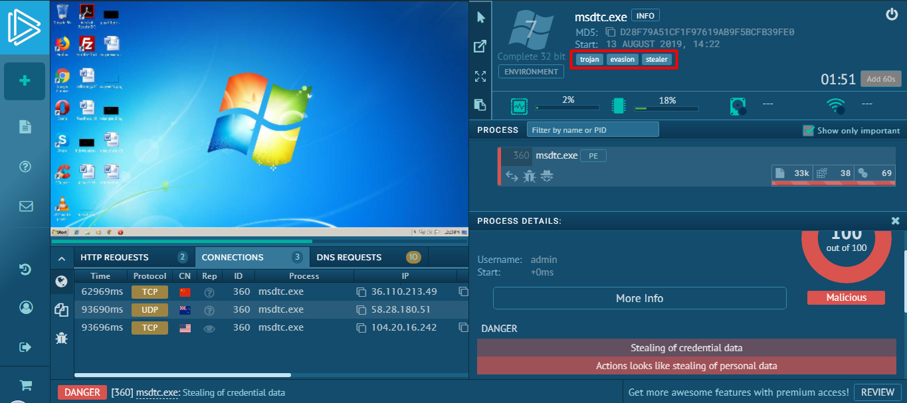907x403 pixels.
Task: Click msdtc.exe spy stealer indicator icon
Action: click(547, 176)
